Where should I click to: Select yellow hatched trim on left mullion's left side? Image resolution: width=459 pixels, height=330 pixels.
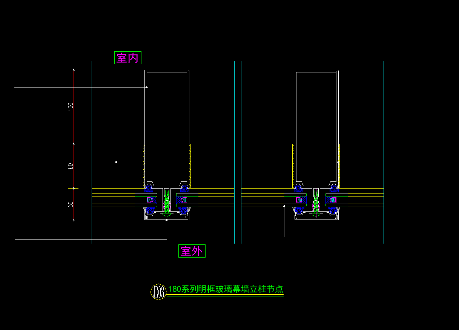coord(144,166)
